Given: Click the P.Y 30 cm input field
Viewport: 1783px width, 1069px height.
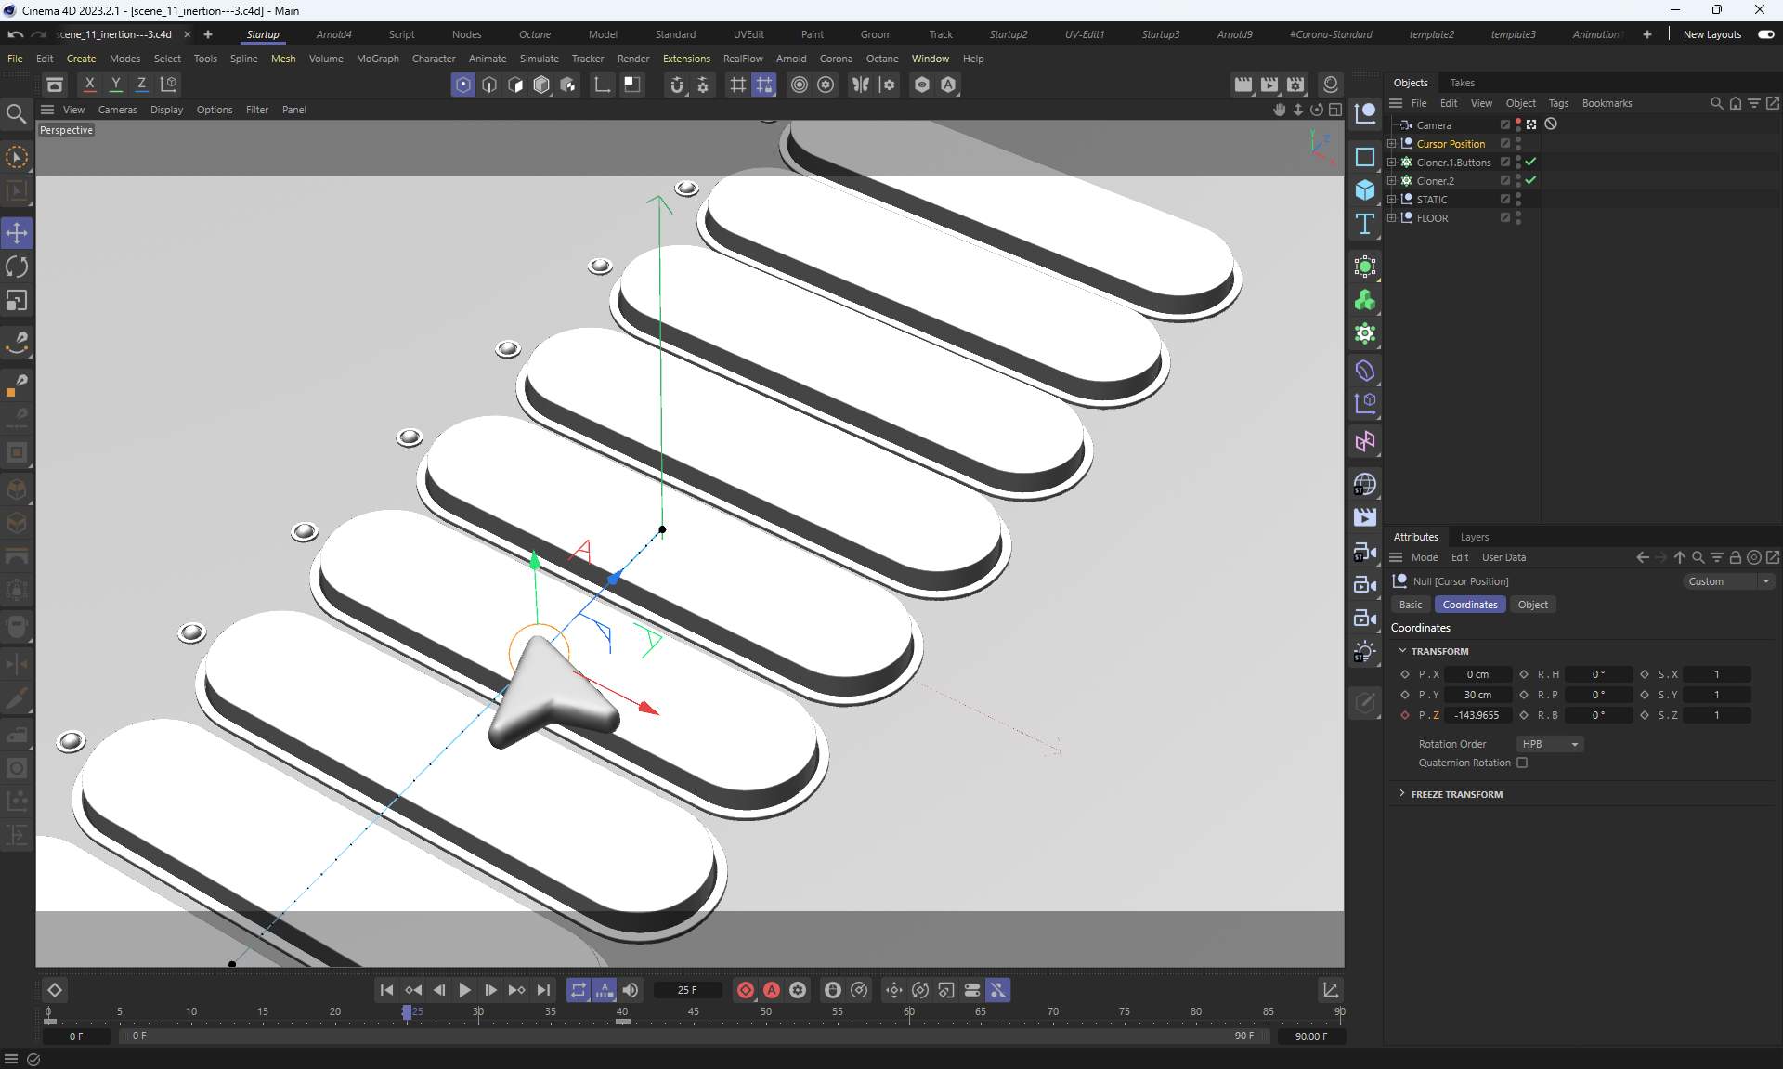Looking at the screenshot, I should (1477, 695).
